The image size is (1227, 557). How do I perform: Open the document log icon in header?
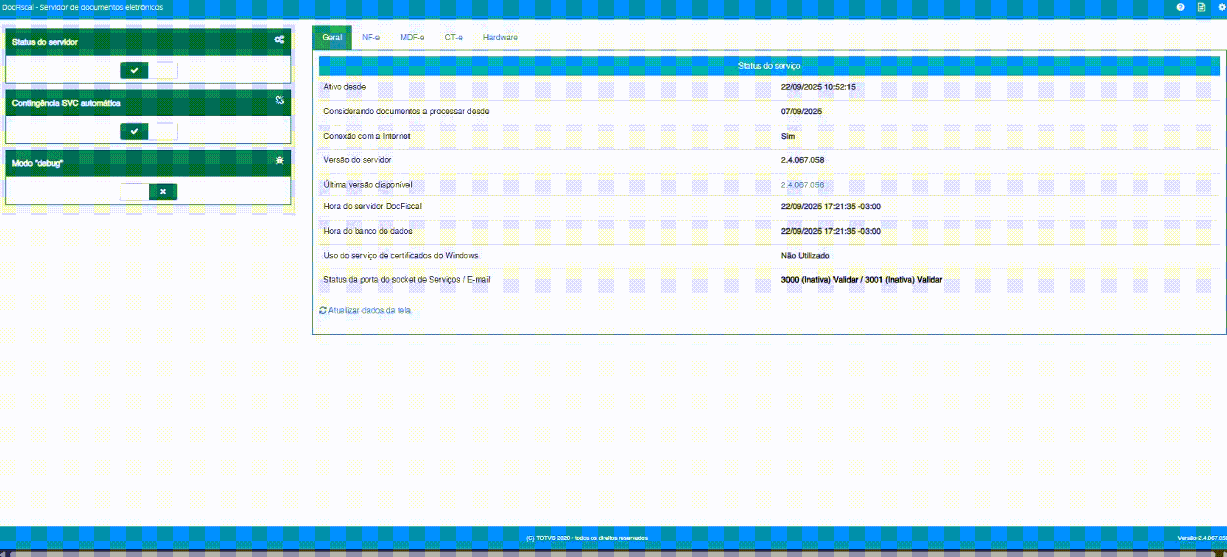(x=1201, y=7)
